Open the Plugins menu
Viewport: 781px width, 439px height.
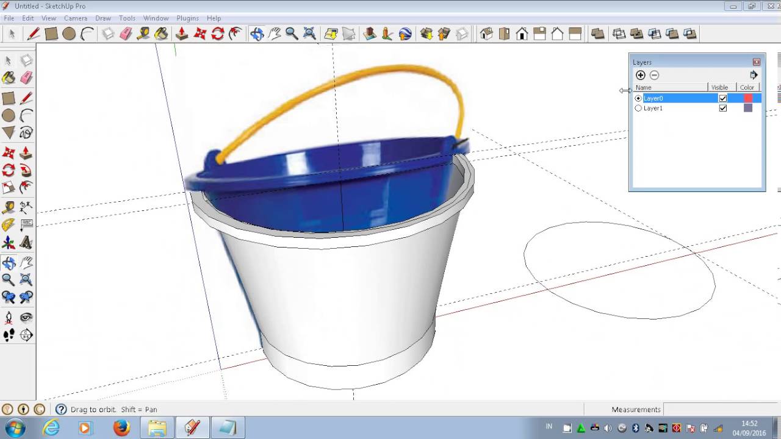click(188, 18)
